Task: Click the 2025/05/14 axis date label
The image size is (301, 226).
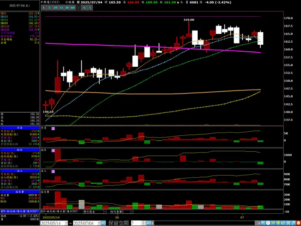Action: tap(51, 217)
